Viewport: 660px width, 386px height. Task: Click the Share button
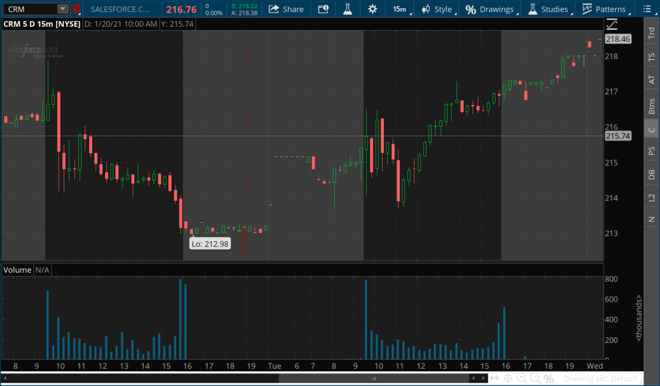[x=286, y=9]
